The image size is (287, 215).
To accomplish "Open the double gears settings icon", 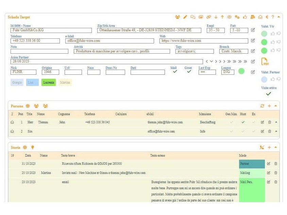I will (x=237, y=17).
